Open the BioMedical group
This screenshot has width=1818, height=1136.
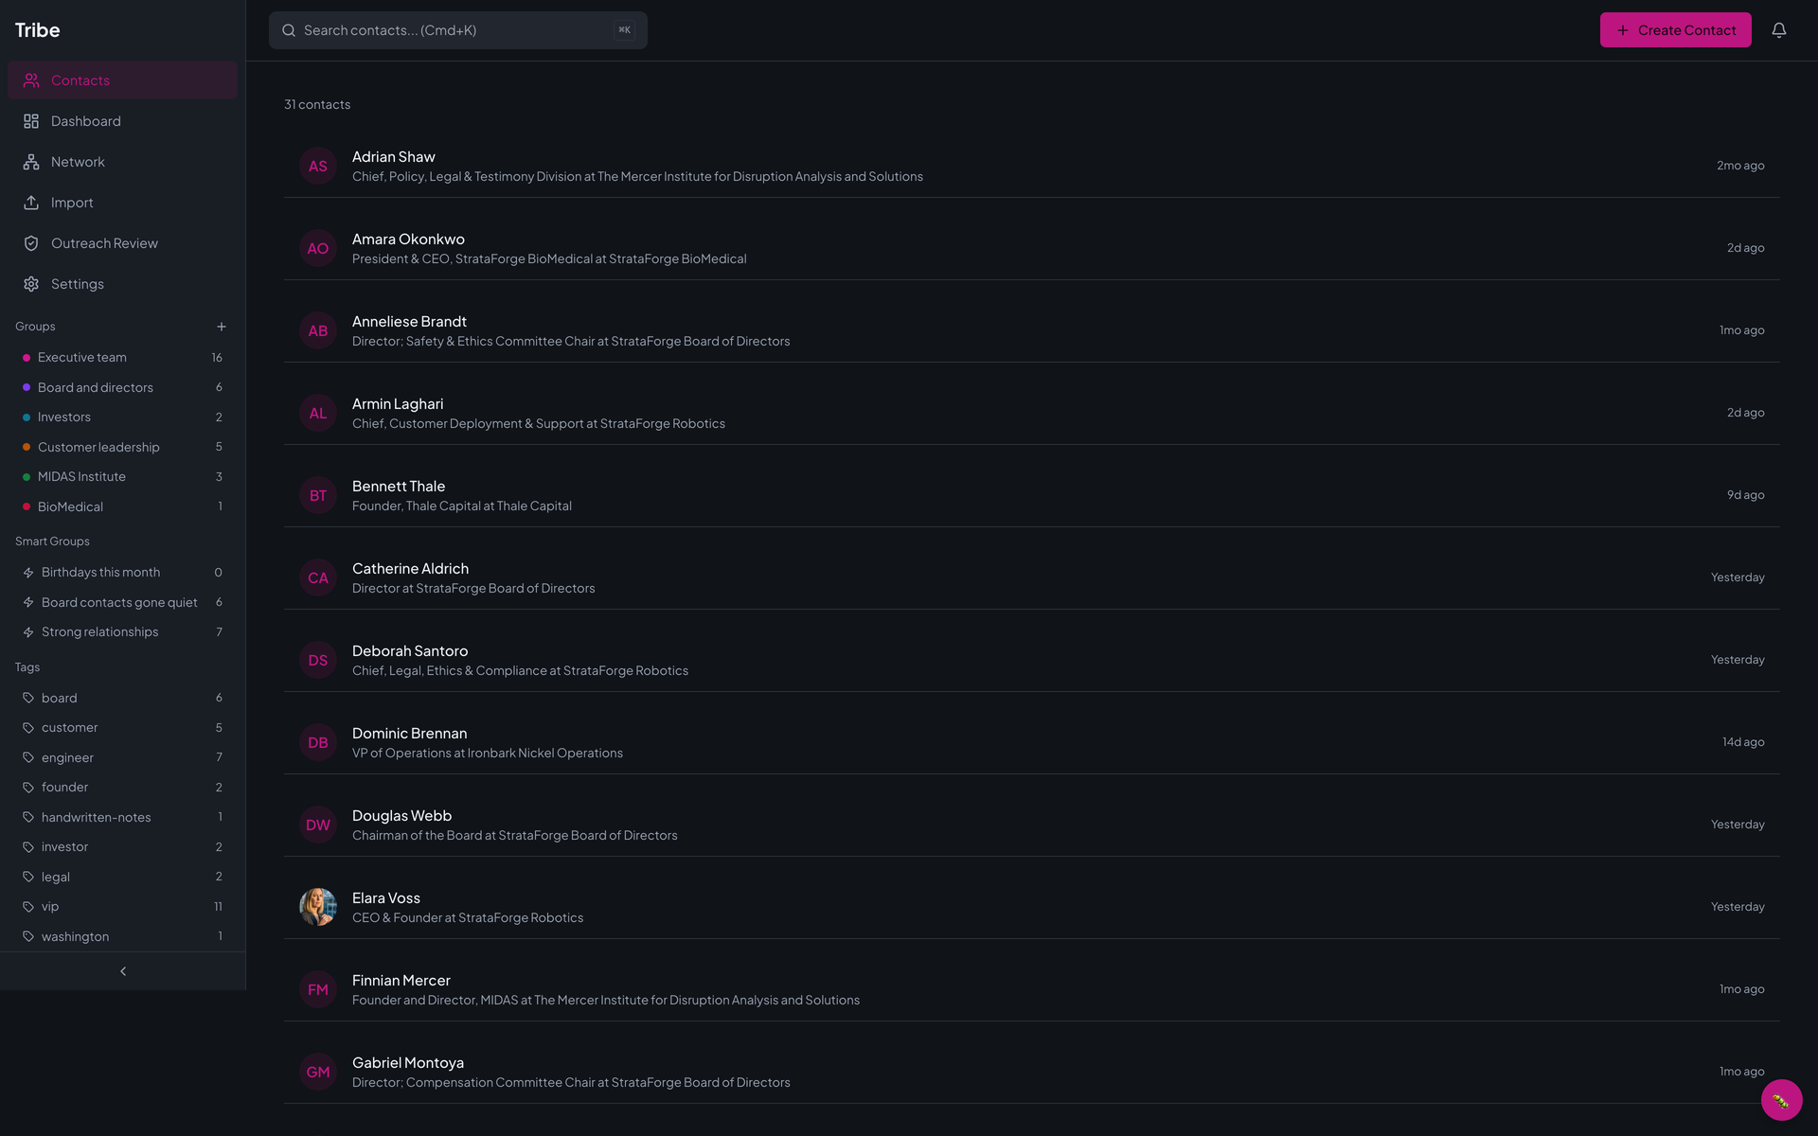(x=122, y=506)
